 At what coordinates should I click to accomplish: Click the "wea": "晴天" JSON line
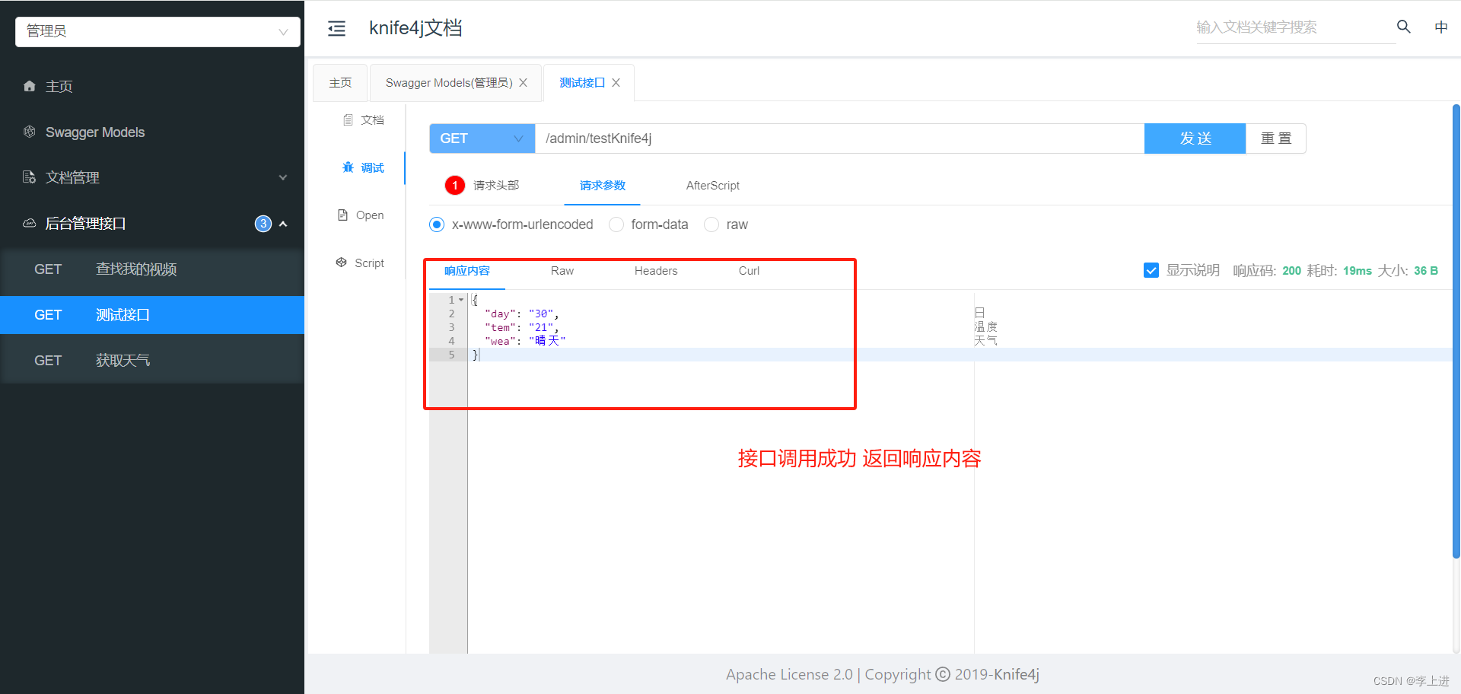point(525,341)
